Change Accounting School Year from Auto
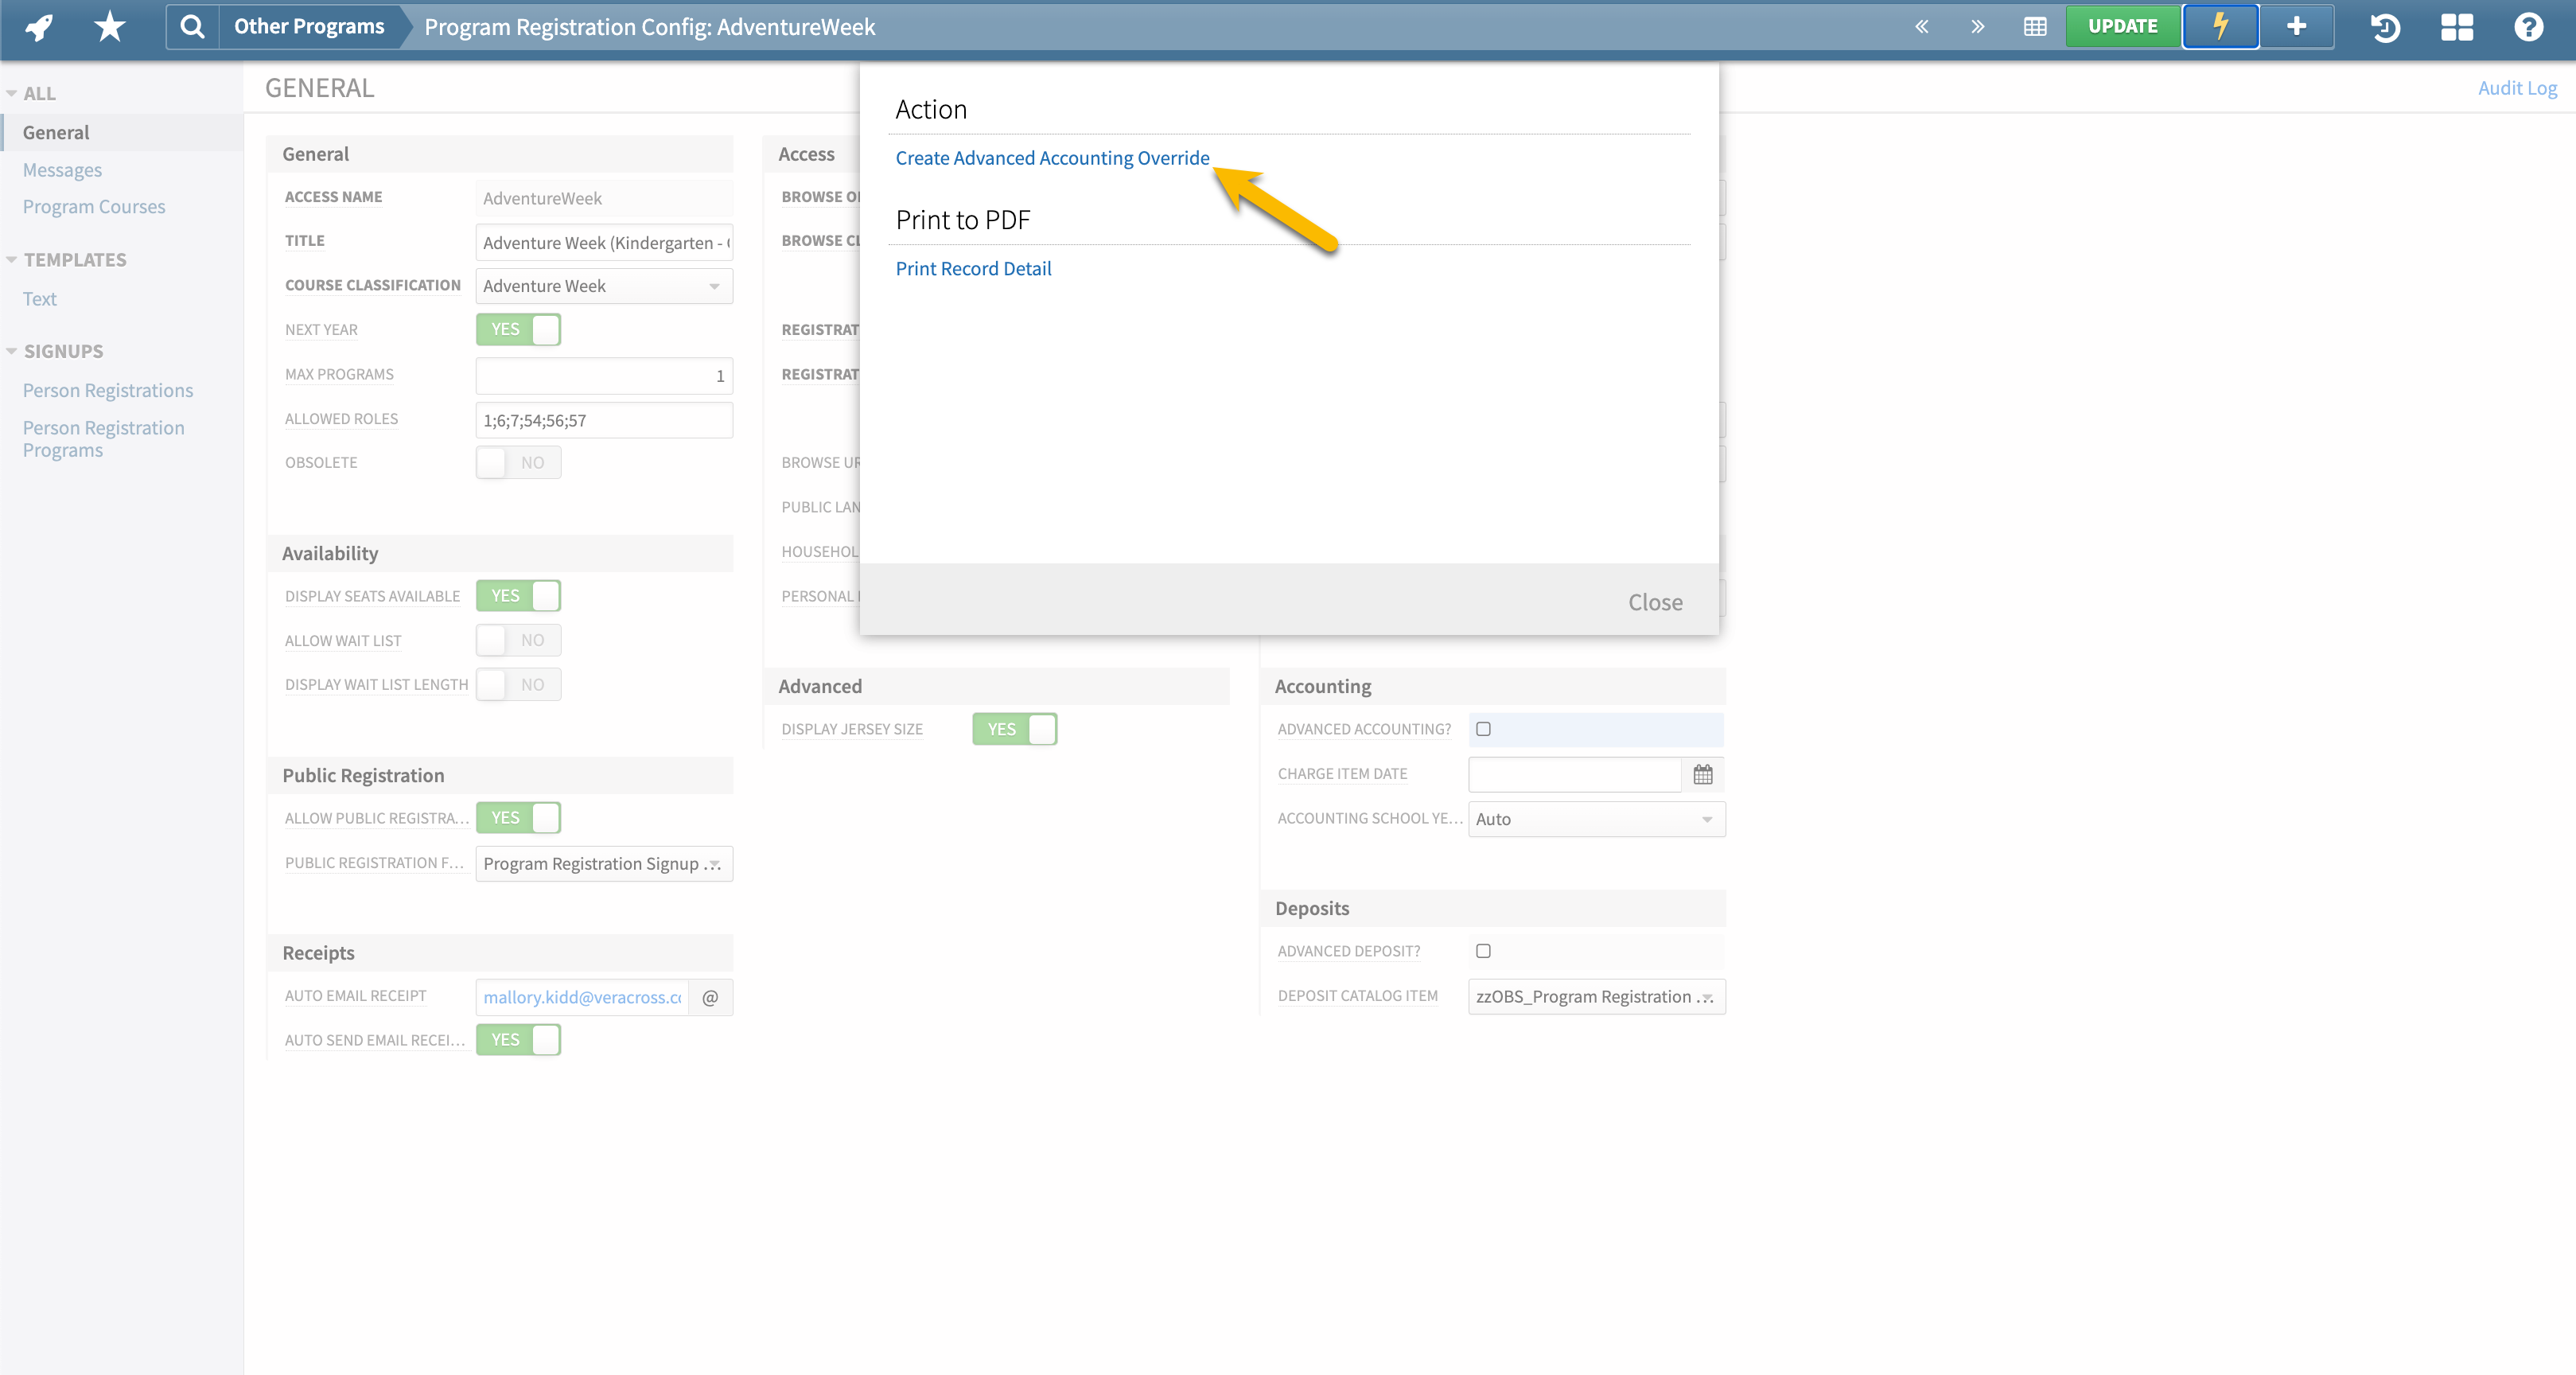The image size is (2576, 1375). coord(1595,818)
